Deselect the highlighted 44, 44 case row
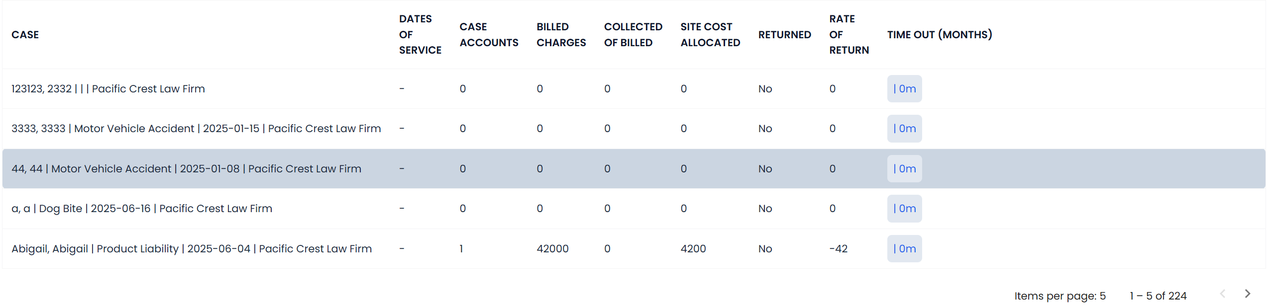 (187, 168)
